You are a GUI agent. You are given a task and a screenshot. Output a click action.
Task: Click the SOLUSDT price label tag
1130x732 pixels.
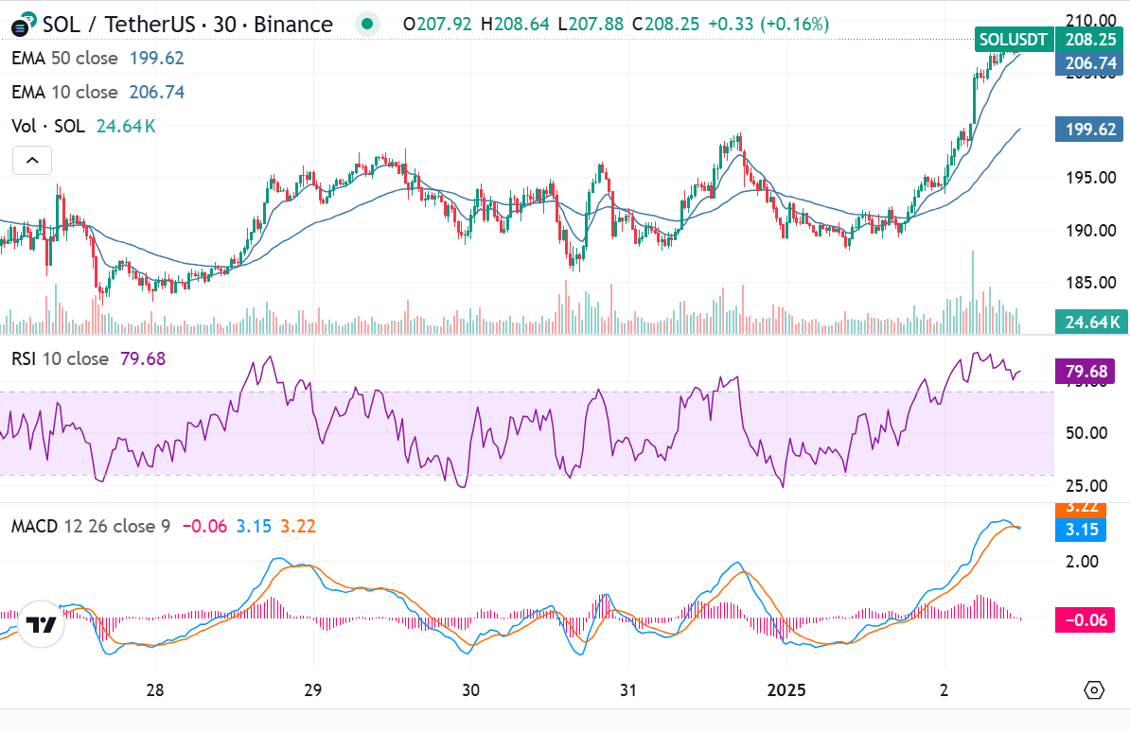pos(1014,39)
